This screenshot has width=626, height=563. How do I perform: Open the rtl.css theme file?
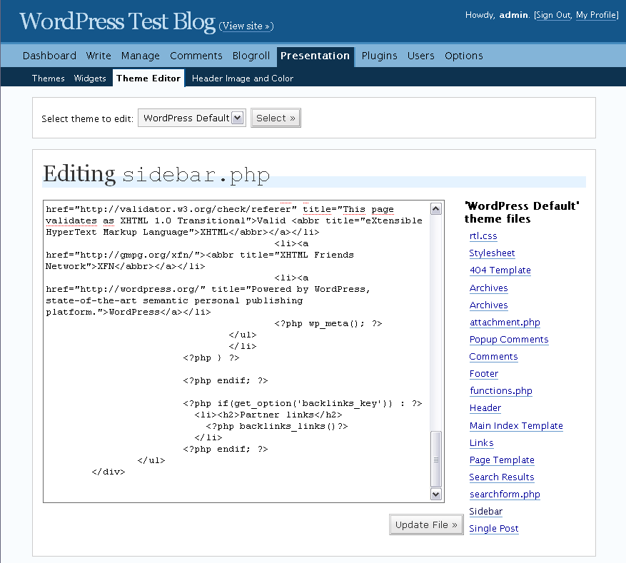pos(483,235)
